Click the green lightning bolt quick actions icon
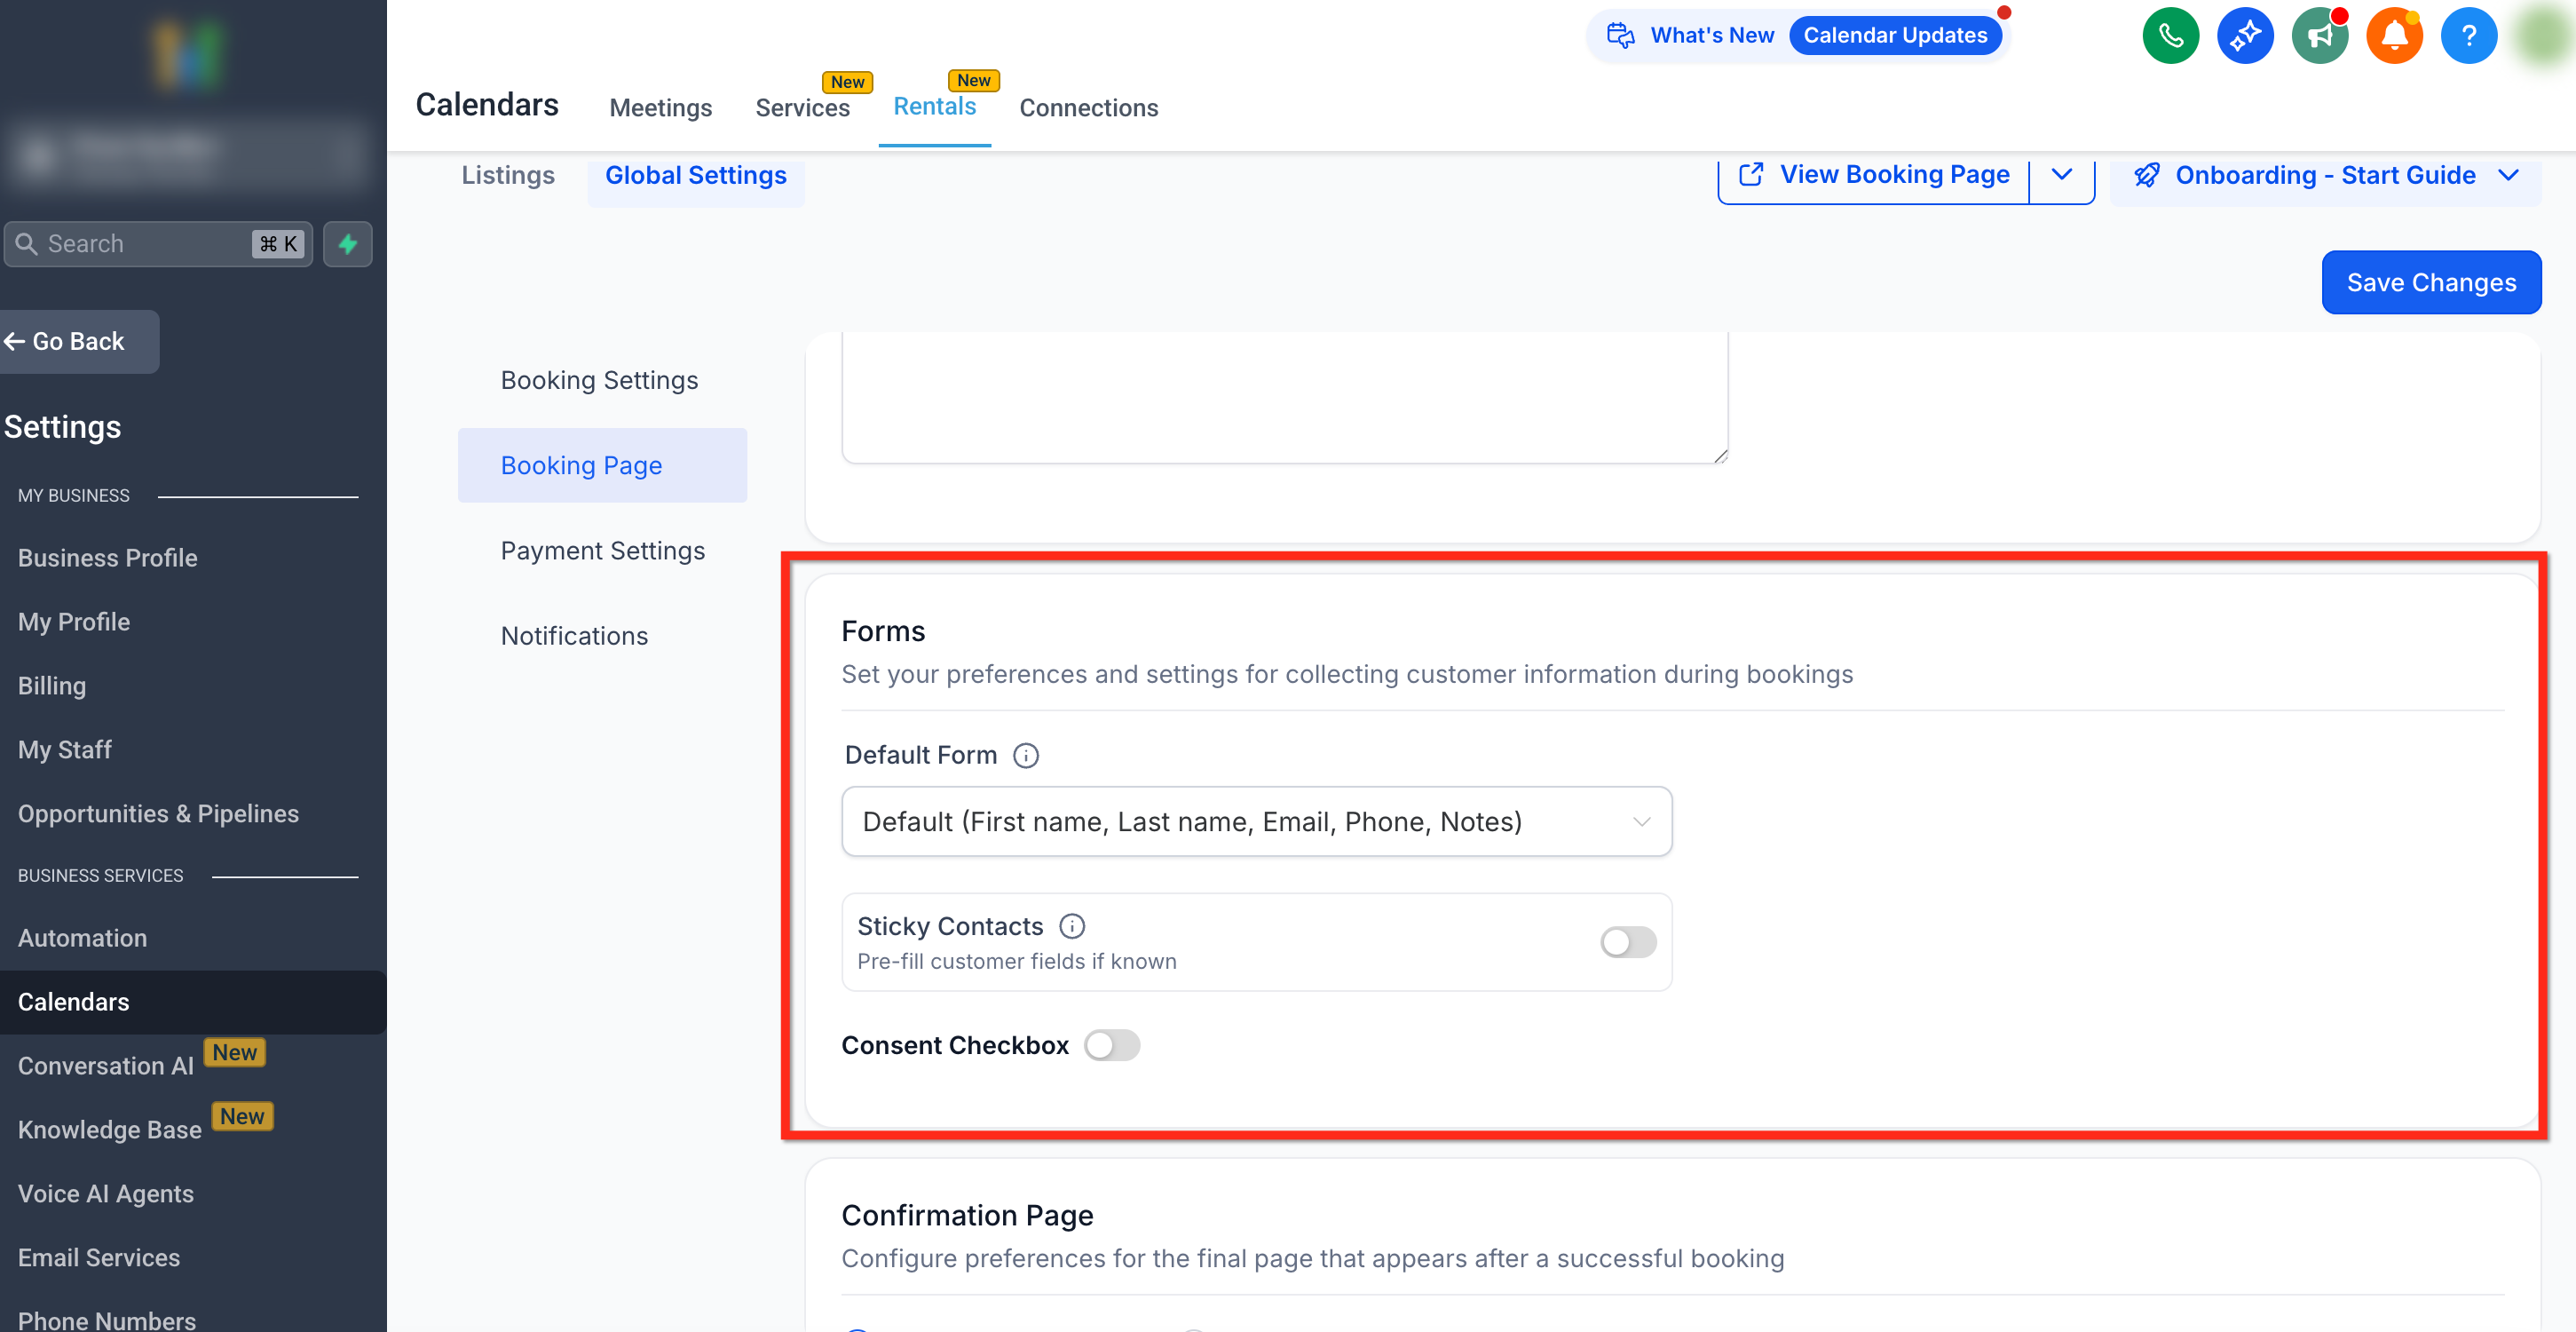This screenshot has height=1332, width=2576. tap(347, 244)
